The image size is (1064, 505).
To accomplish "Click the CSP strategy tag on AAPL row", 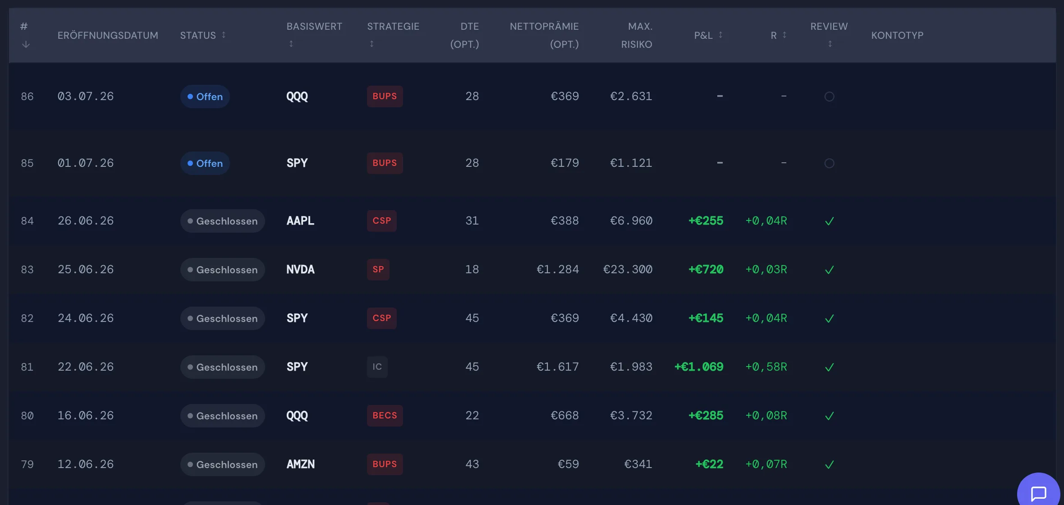I will coord(382,221).
